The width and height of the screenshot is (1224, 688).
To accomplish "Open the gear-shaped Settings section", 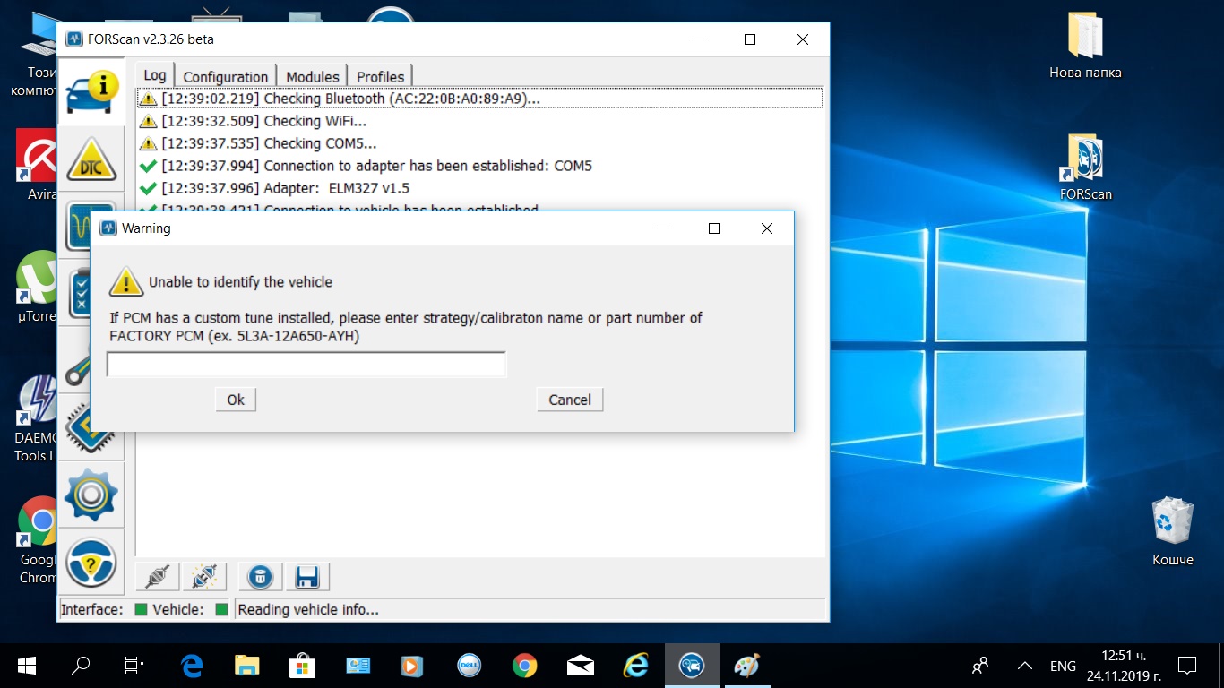I will click(x=91, y=494).
